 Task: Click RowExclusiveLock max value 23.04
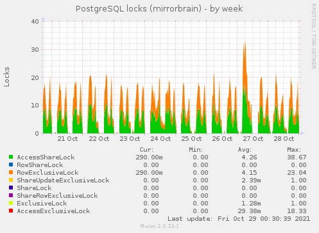297,173
